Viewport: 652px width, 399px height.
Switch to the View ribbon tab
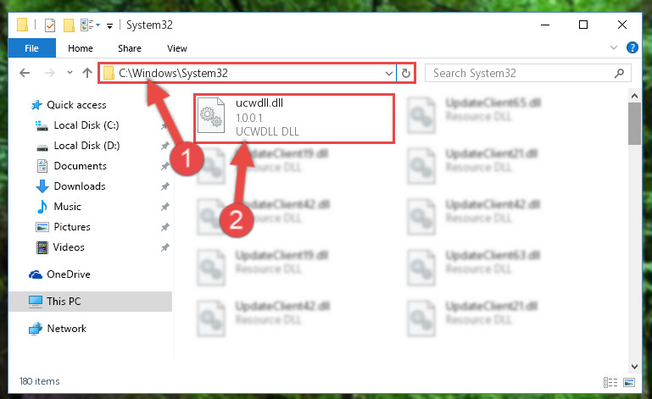point(176,48)
